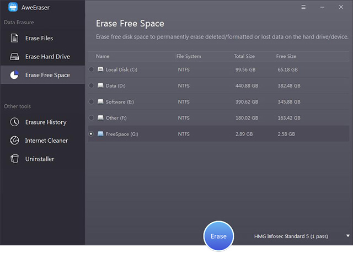Click the Erase Free Space page heading
This screenshot has height=253, width=353.
pos(130,23)
